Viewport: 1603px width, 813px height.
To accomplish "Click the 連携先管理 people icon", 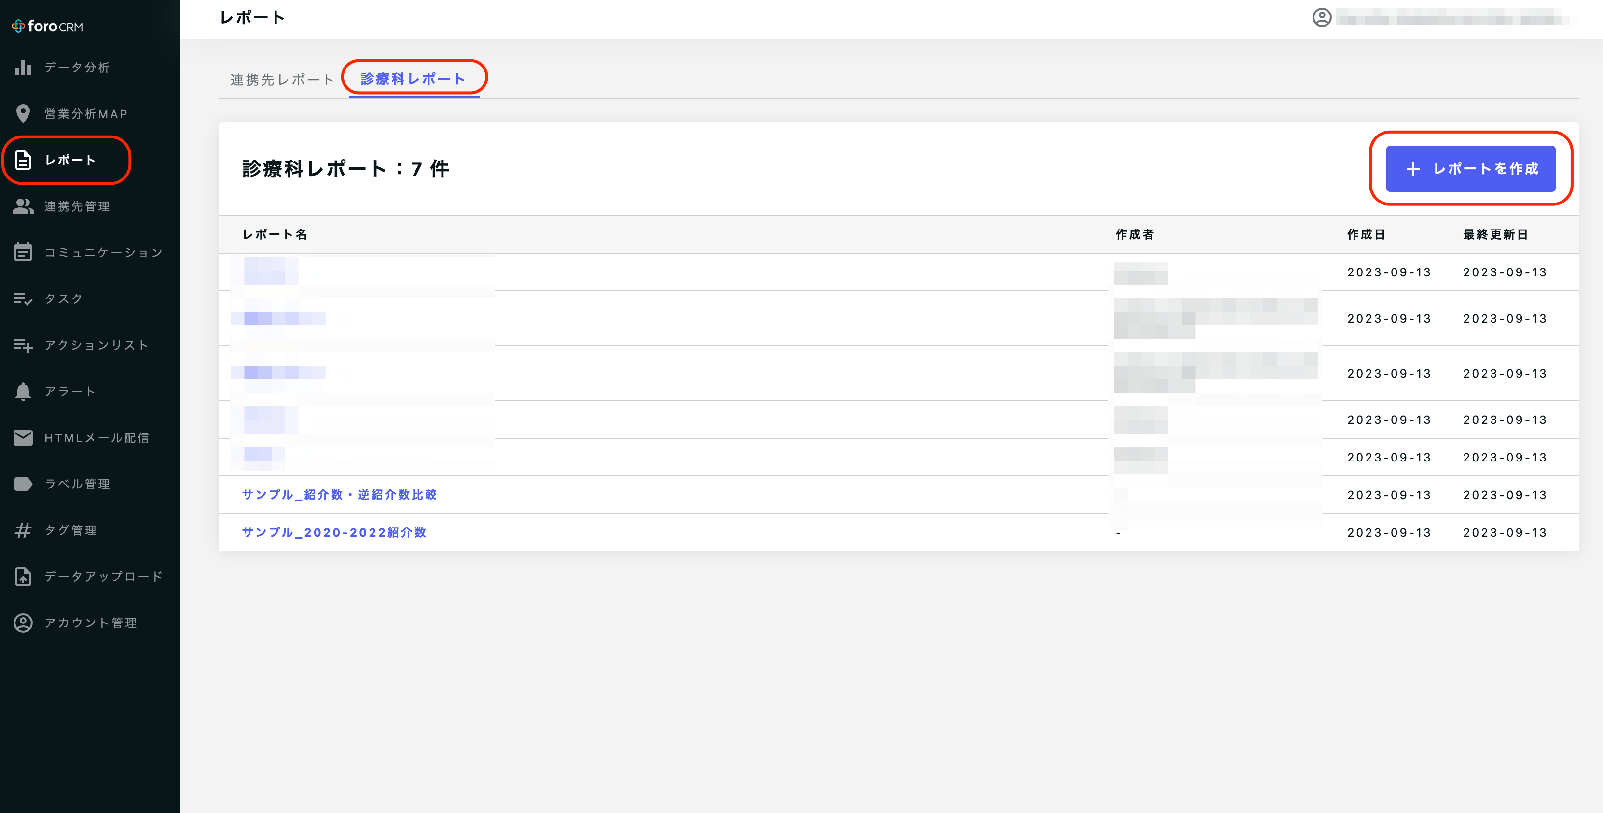I will 23,206.
